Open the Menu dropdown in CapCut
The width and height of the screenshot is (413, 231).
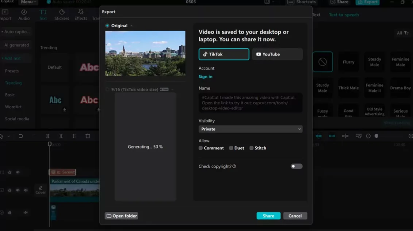click(28, 2)
